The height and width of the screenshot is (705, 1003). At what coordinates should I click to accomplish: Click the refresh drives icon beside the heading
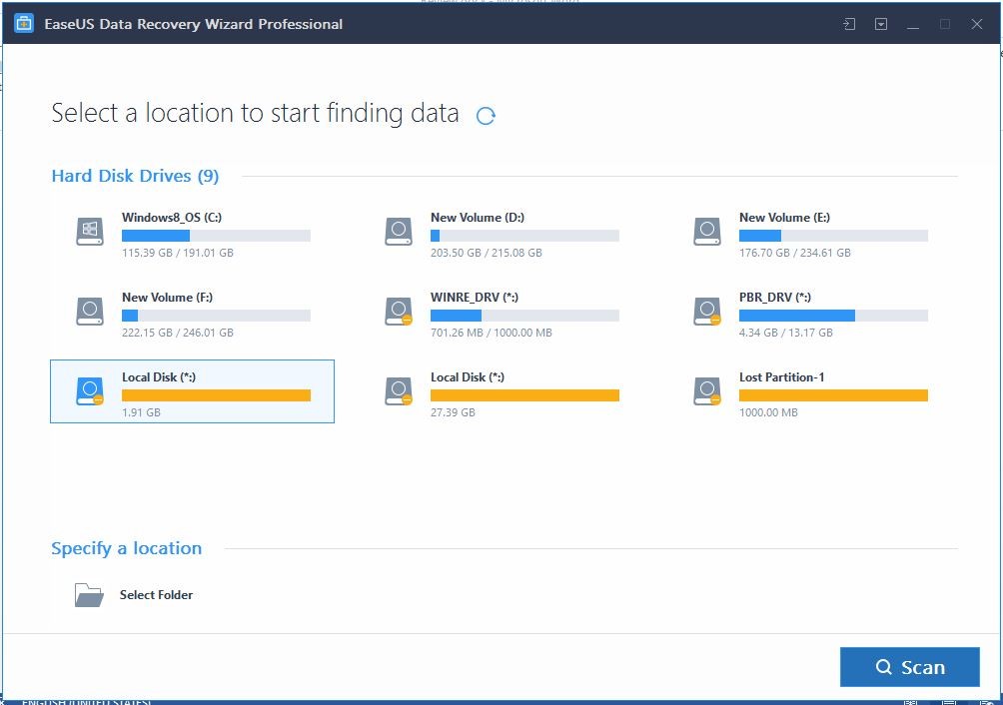coord(486,116)
